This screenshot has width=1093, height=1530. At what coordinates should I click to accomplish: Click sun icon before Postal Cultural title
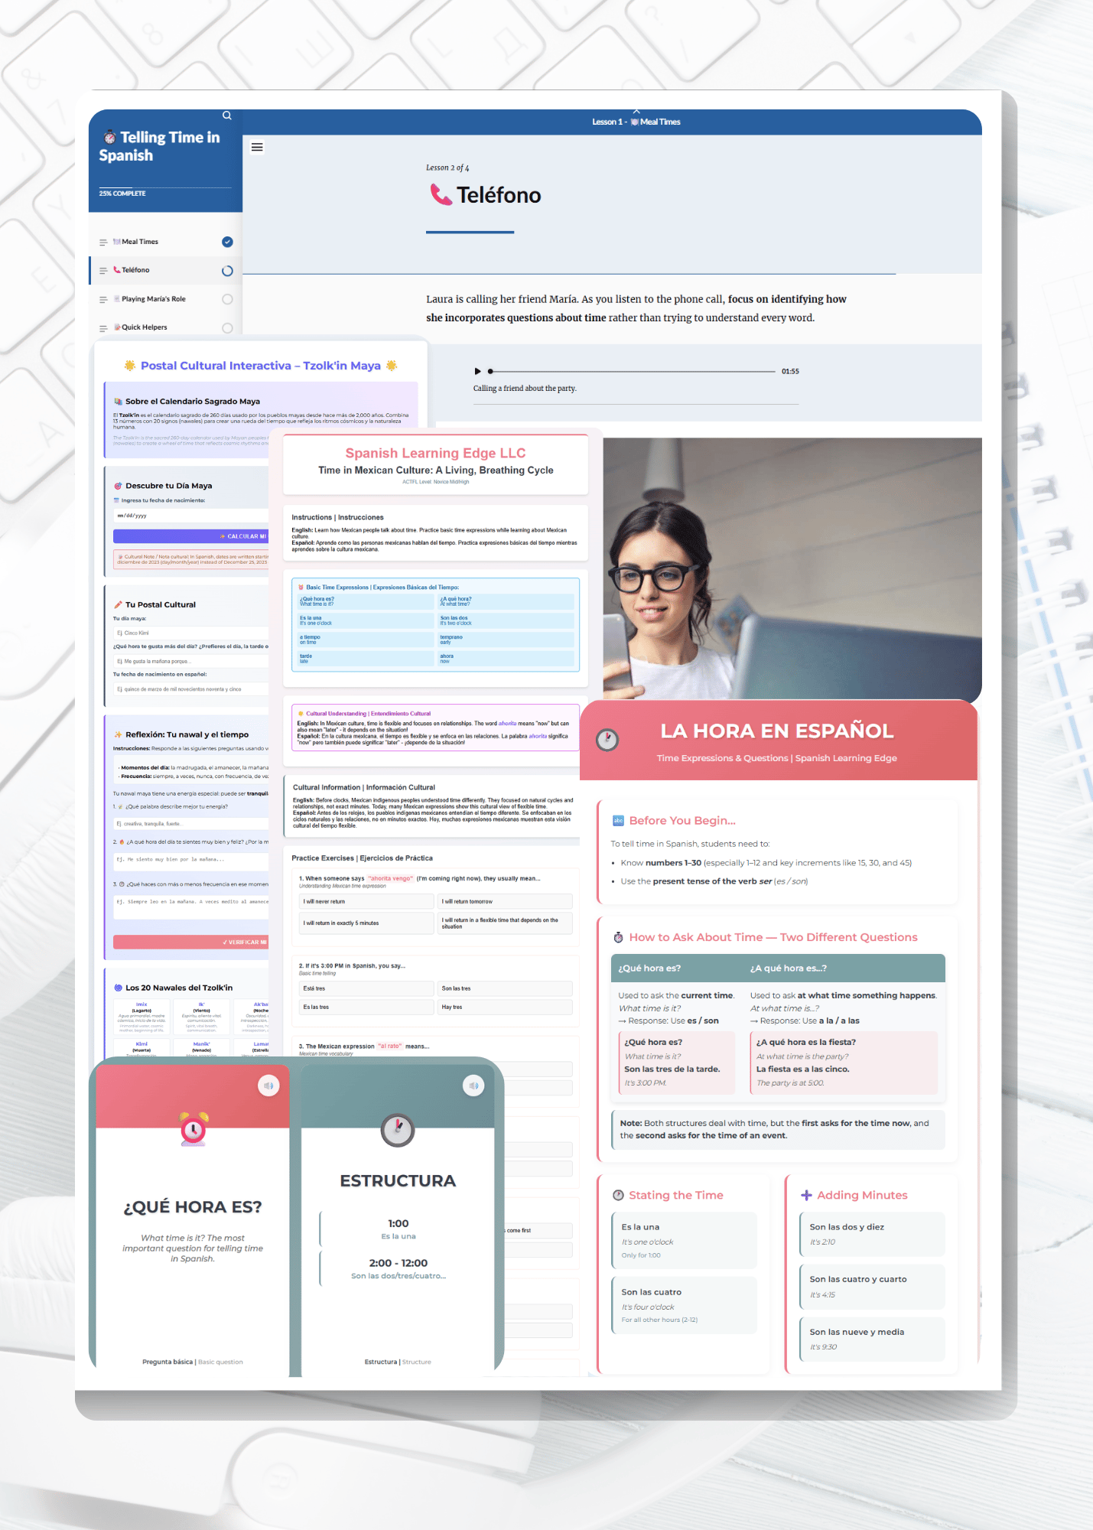pos(130,366)
